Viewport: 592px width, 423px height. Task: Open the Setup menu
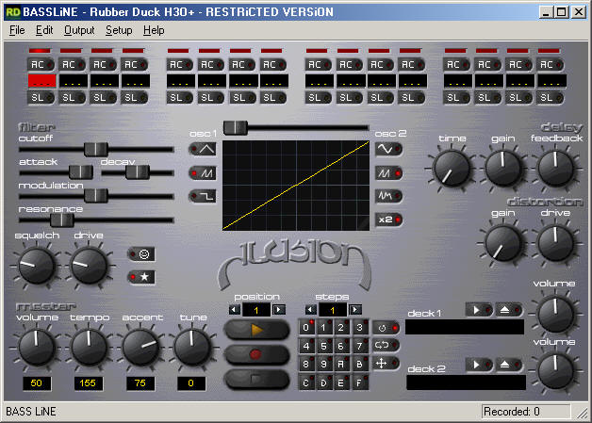tap(119, 30)
